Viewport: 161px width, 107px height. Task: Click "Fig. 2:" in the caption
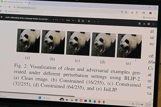click(21, 66)
